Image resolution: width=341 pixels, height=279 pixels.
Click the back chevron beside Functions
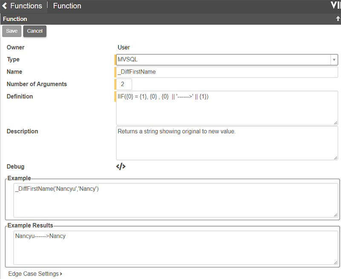click(5, 6)
